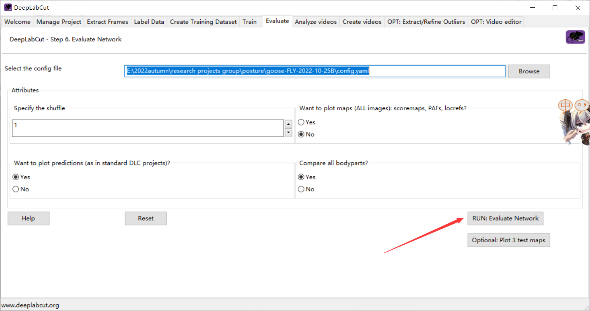Click the Chinese input method indicator bubble

[x=565, y=105]
